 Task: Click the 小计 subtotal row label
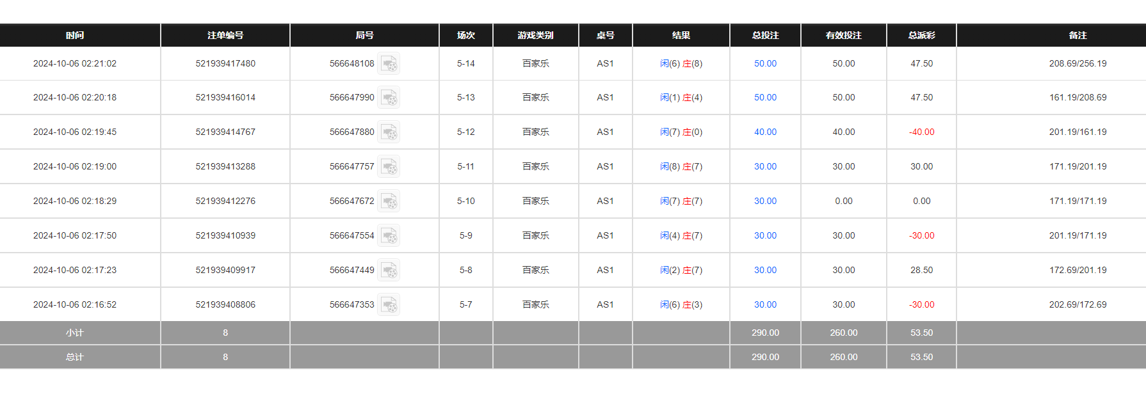point(75,333)
